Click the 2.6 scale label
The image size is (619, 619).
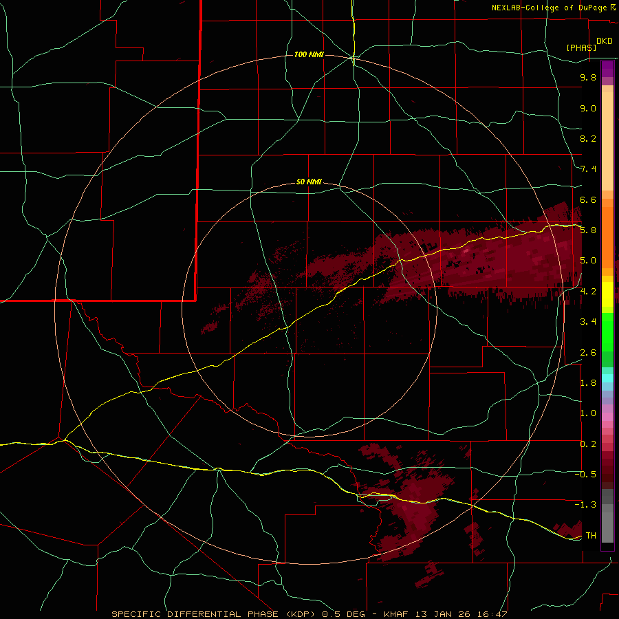588,352
